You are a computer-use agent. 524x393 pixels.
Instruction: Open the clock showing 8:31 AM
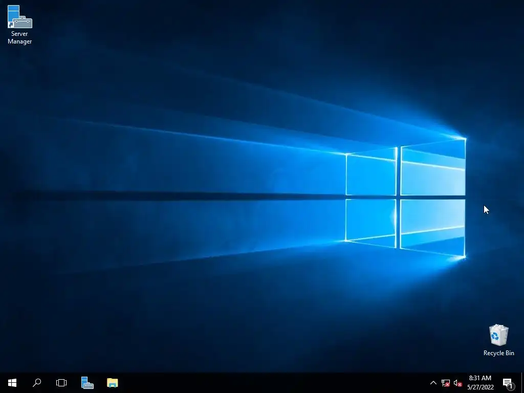click(480, 383)
